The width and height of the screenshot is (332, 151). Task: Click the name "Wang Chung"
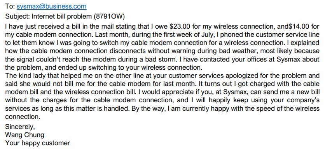coord(25,135)
